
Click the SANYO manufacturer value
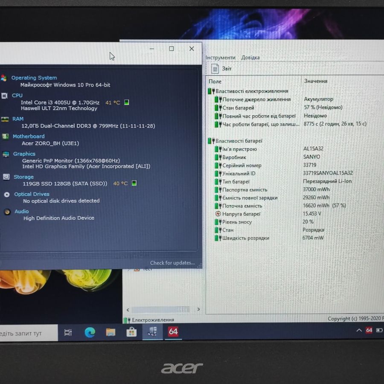pos(311,157)
